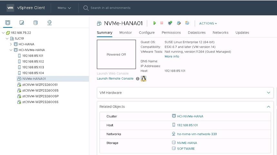Select HCI-NVMe-HANA cluster in tree
Screen dimensions: 277x155
[32, 50]
